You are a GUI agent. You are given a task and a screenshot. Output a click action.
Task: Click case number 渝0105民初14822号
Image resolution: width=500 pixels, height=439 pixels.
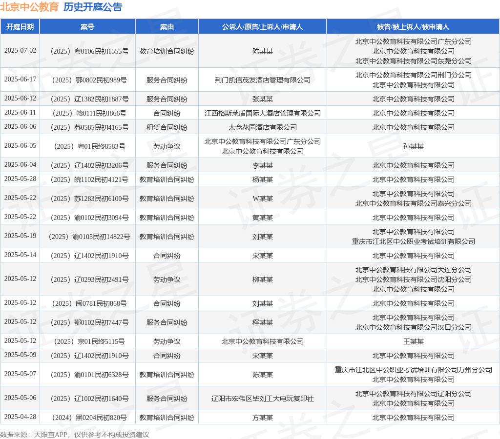coord(90,237)
